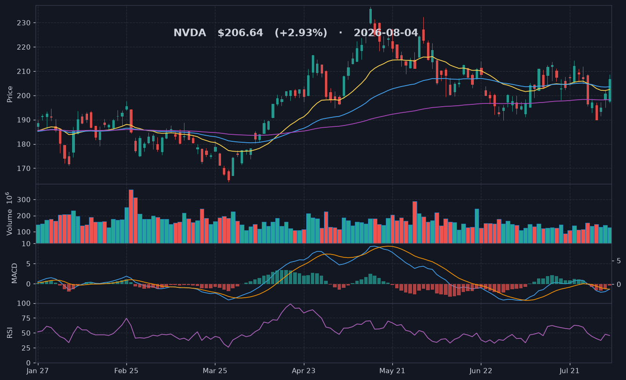This screenshot has width=626, height=380.
Task: Click the 210 tick on Price axis
Action: pyautogui.click(x=24, y=72)
